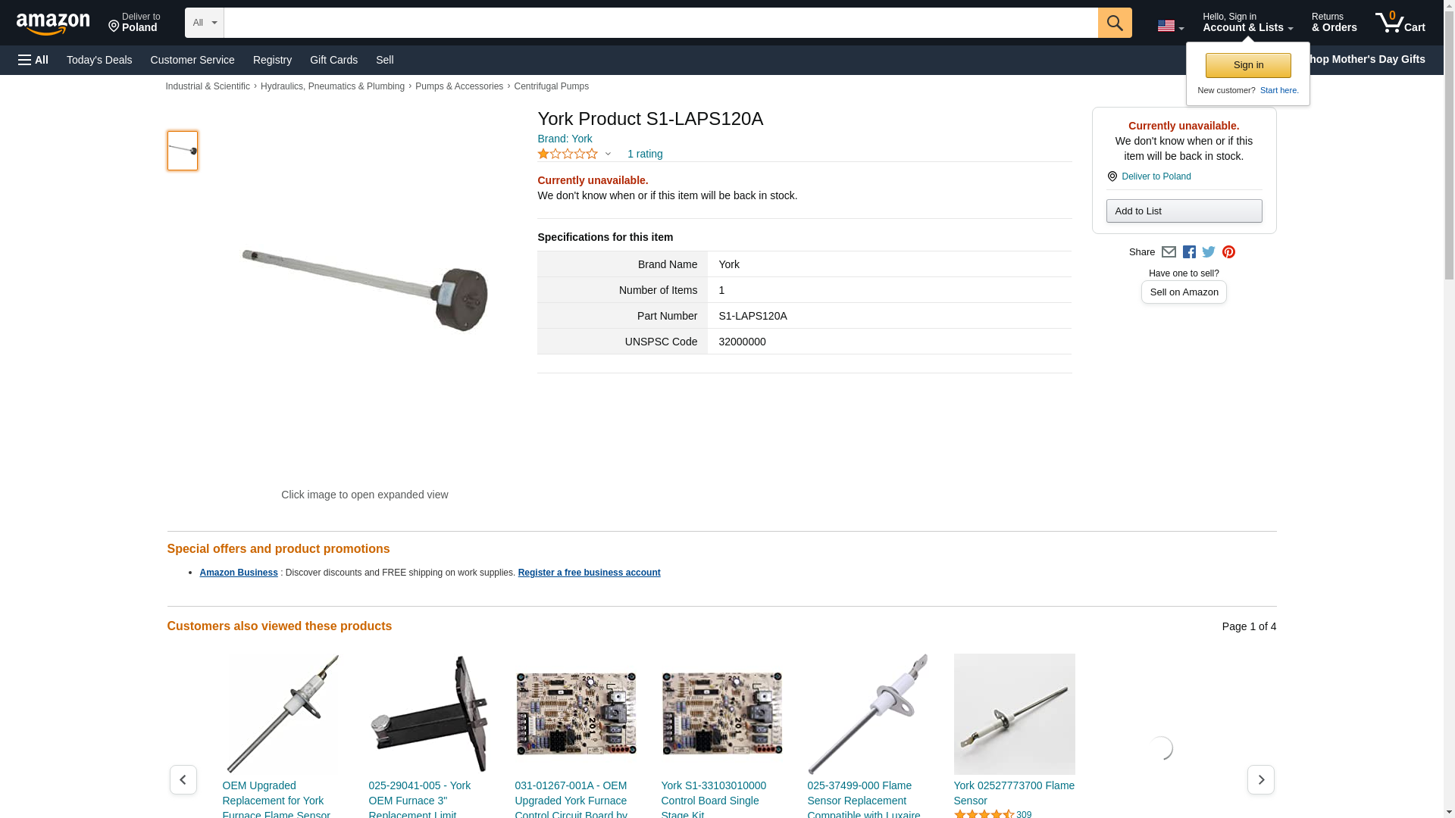Open the All hamburger menu
1455x818 pixels.
click(x=33, y=60)
